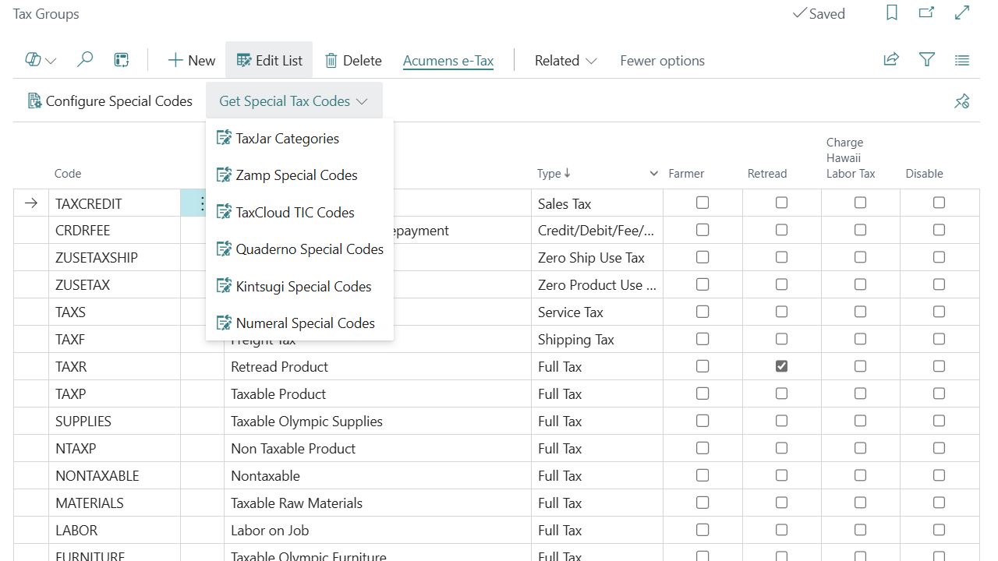Toggle the list view layout icon
The image size is (998, 561).
pyautogui.click(x=962, y=60)
